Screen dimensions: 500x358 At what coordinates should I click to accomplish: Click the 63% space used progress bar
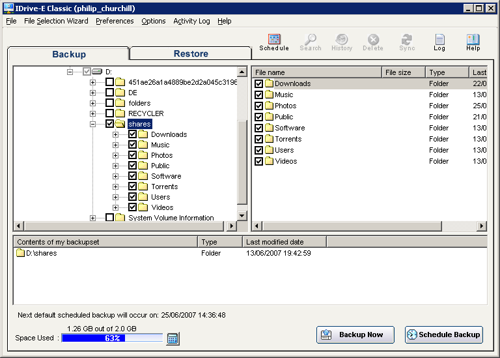(112, 338)
